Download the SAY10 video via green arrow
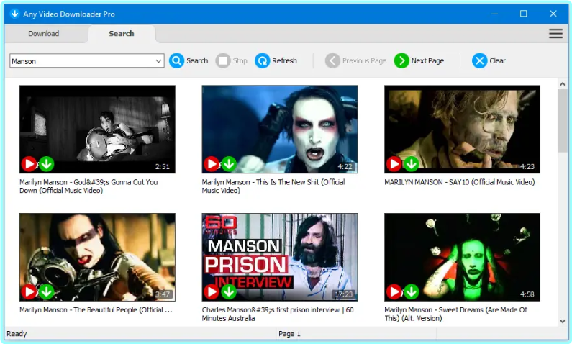This screenshot has height=344, width=572. [412, 164]
